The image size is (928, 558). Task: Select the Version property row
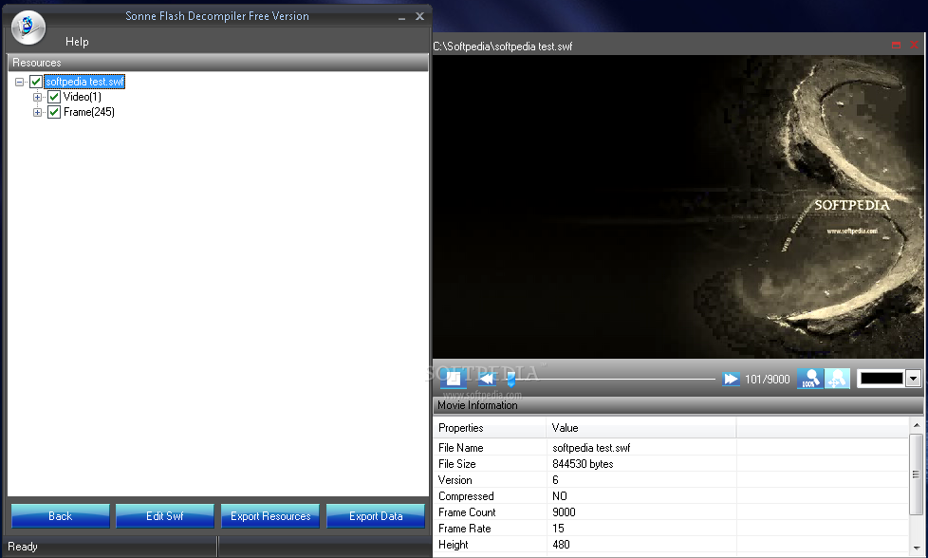point(671,480)
